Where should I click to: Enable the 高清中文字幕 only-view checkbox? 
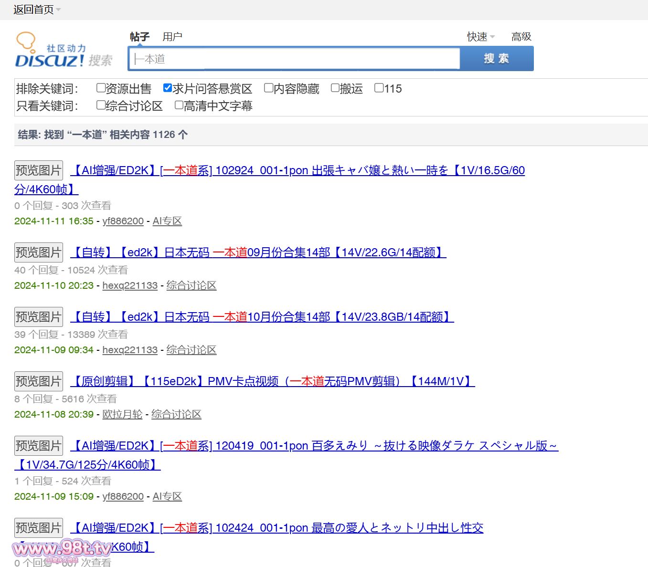click(179, 105)
